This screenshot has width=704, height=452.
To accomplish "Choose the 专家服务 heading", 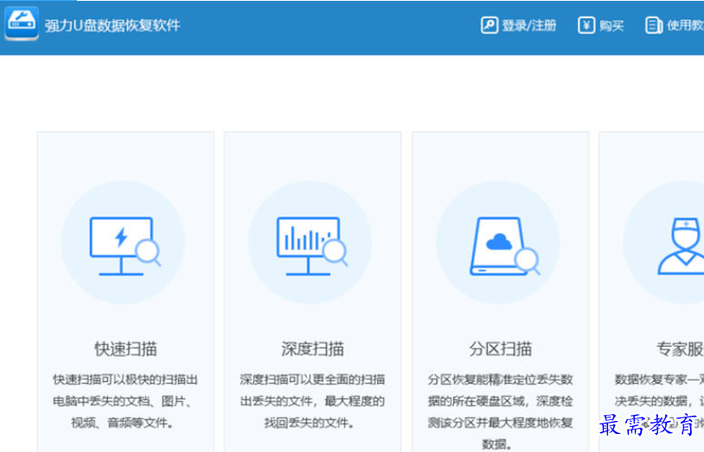I will [680, 348].
